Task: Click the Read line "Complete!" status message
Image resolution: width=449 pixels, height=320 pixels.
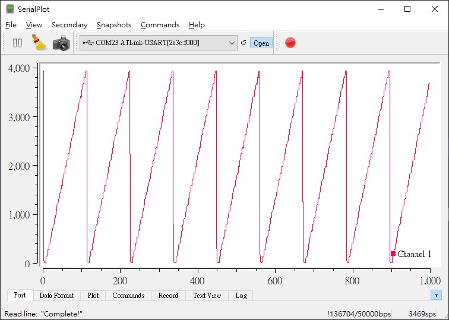Action: pos(43,314)
